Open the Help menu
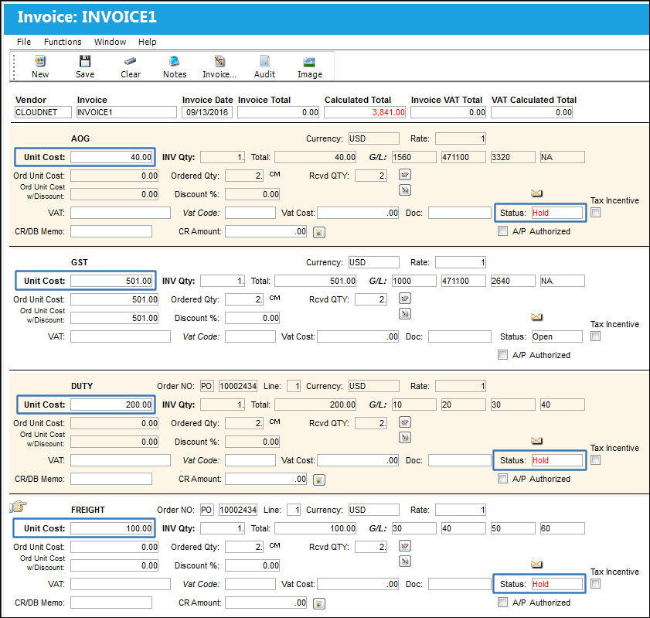This screenshot has height=618, width=650. 147,42
